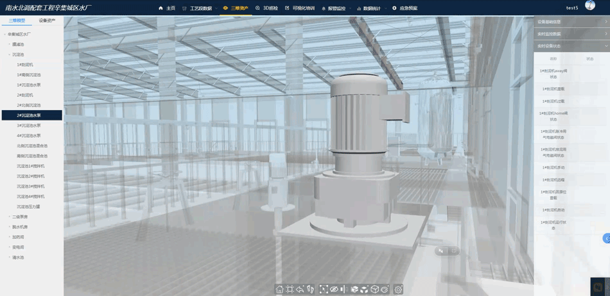Expand the 实时监控数据 panel section
The height and width of the screenshot is (296, 610).
[571, 34]
